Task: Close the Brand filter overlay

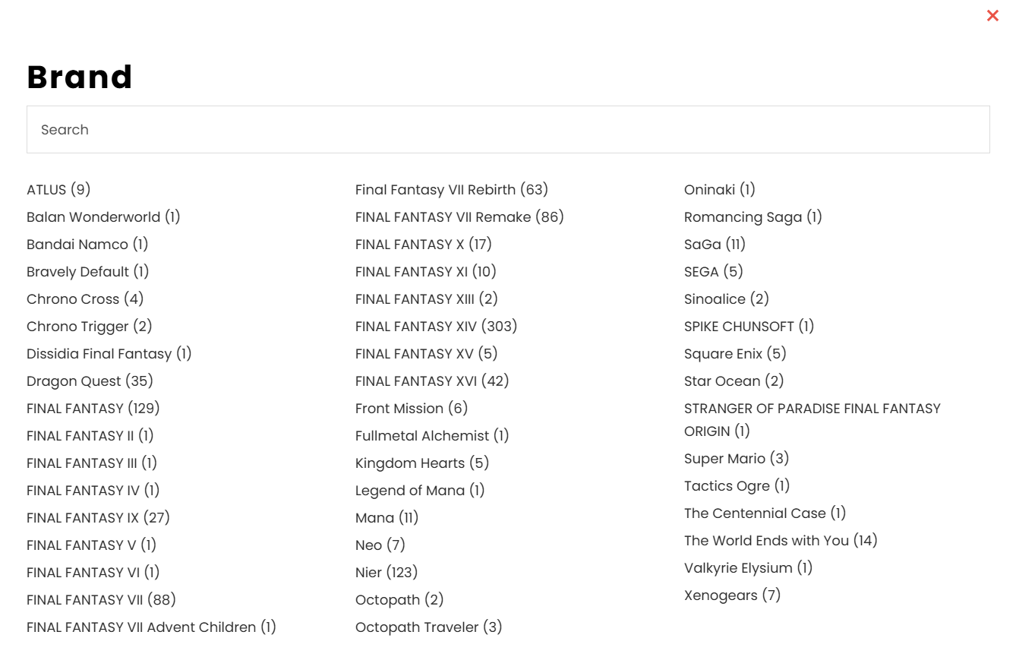Action: click(x=992, y=15)
